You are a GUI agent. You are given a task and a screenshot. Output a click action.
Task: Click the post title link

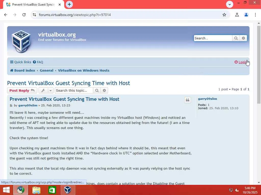click(64, 99)
